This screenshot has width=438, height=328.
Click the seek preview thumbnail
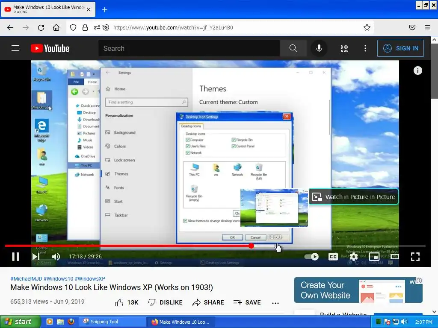click(x=274, y=208)
